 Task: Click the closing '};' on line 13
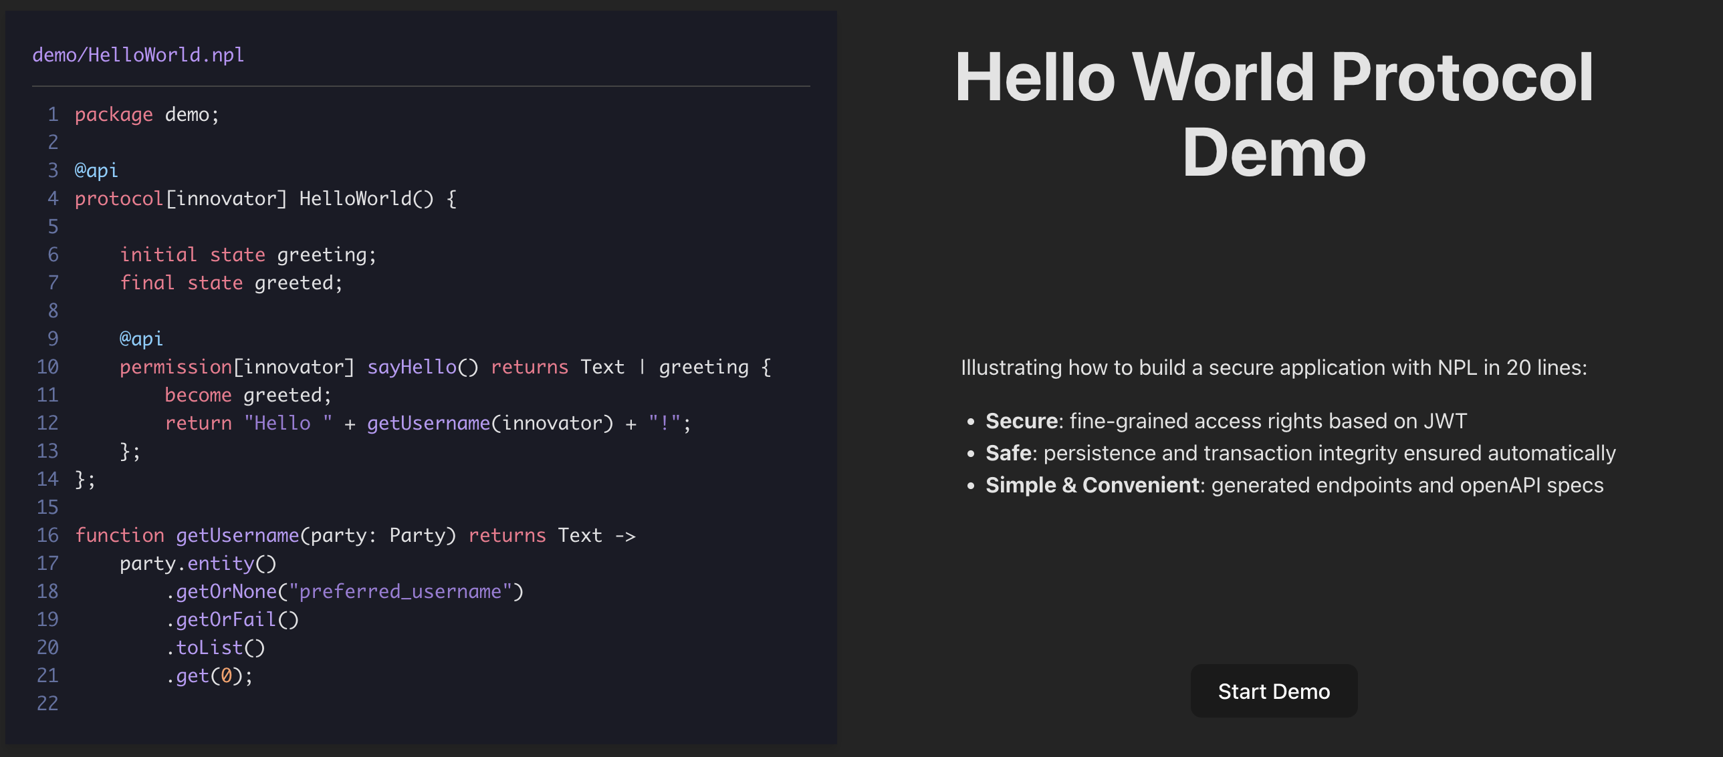click(130, 451)
